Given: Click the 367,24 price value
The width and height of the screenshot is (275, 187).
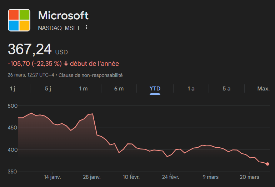Looking at the screenshot, I should click(30, 49).
